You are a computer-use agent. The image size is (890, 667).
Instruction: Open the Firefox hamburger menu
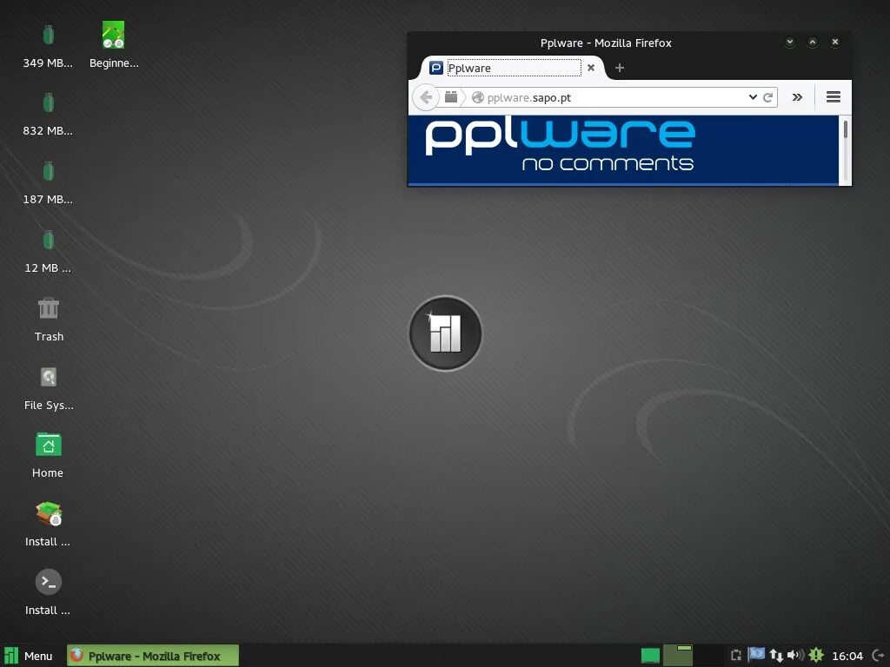click(834, 97)
